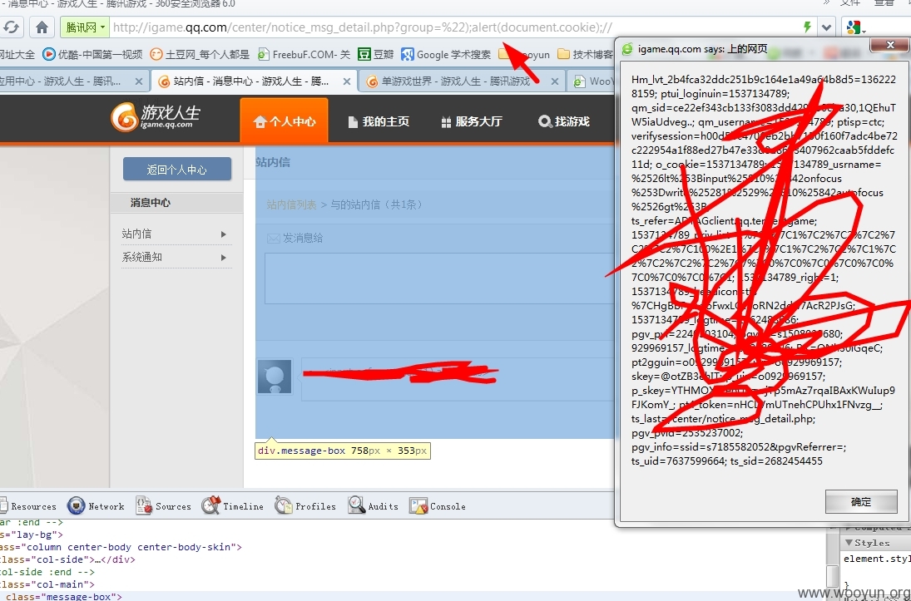This screenshot has width=911, height=601.
Task: Select the class="lay-bg" element line
Action: 32,534
